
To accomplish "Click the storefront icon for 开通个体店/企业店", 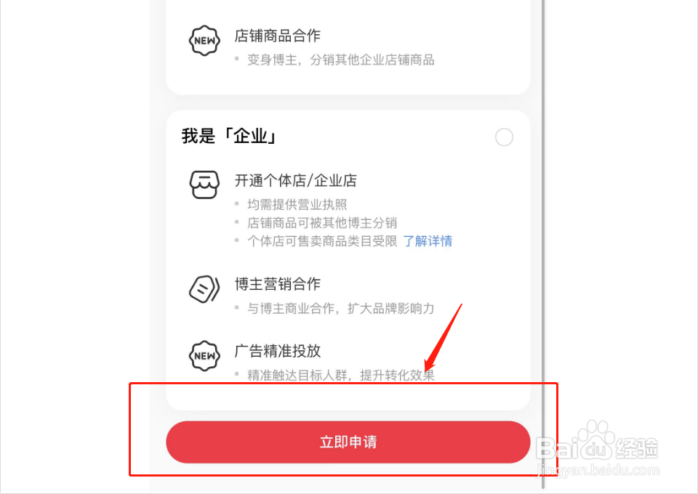I will (204, 185).
